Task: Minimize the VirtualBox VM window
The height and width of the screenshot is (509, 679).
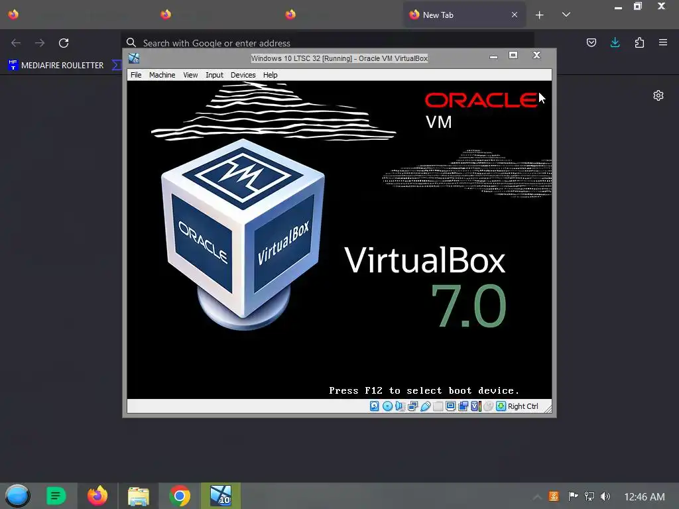Action: click(493, 56)
